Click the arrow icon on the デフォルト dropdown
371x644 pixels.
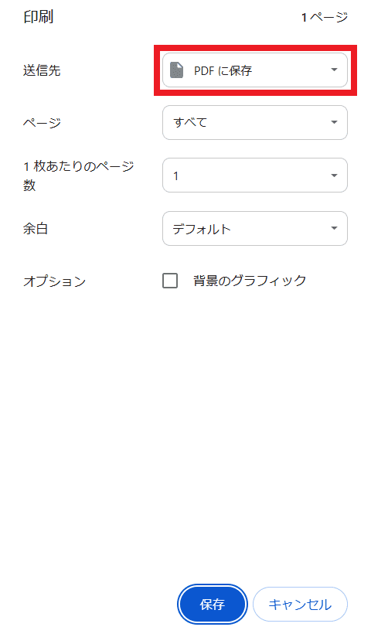click(334, 228)
